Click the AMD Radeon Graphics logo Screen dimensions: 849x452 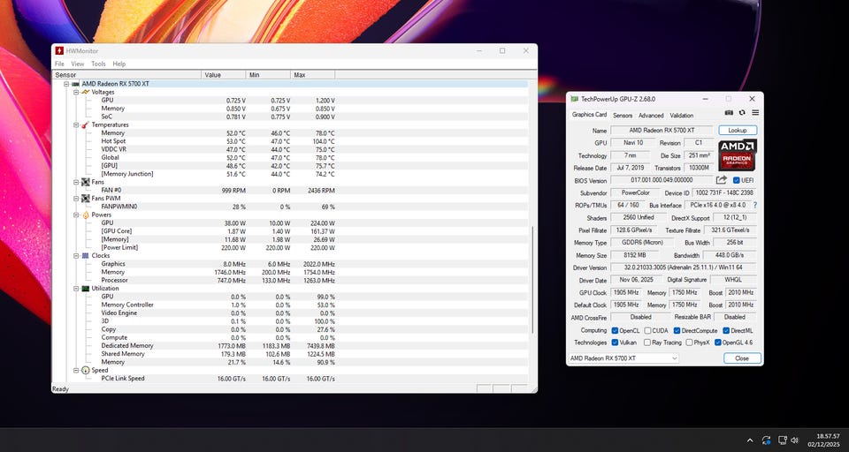(x=737, y=154)
